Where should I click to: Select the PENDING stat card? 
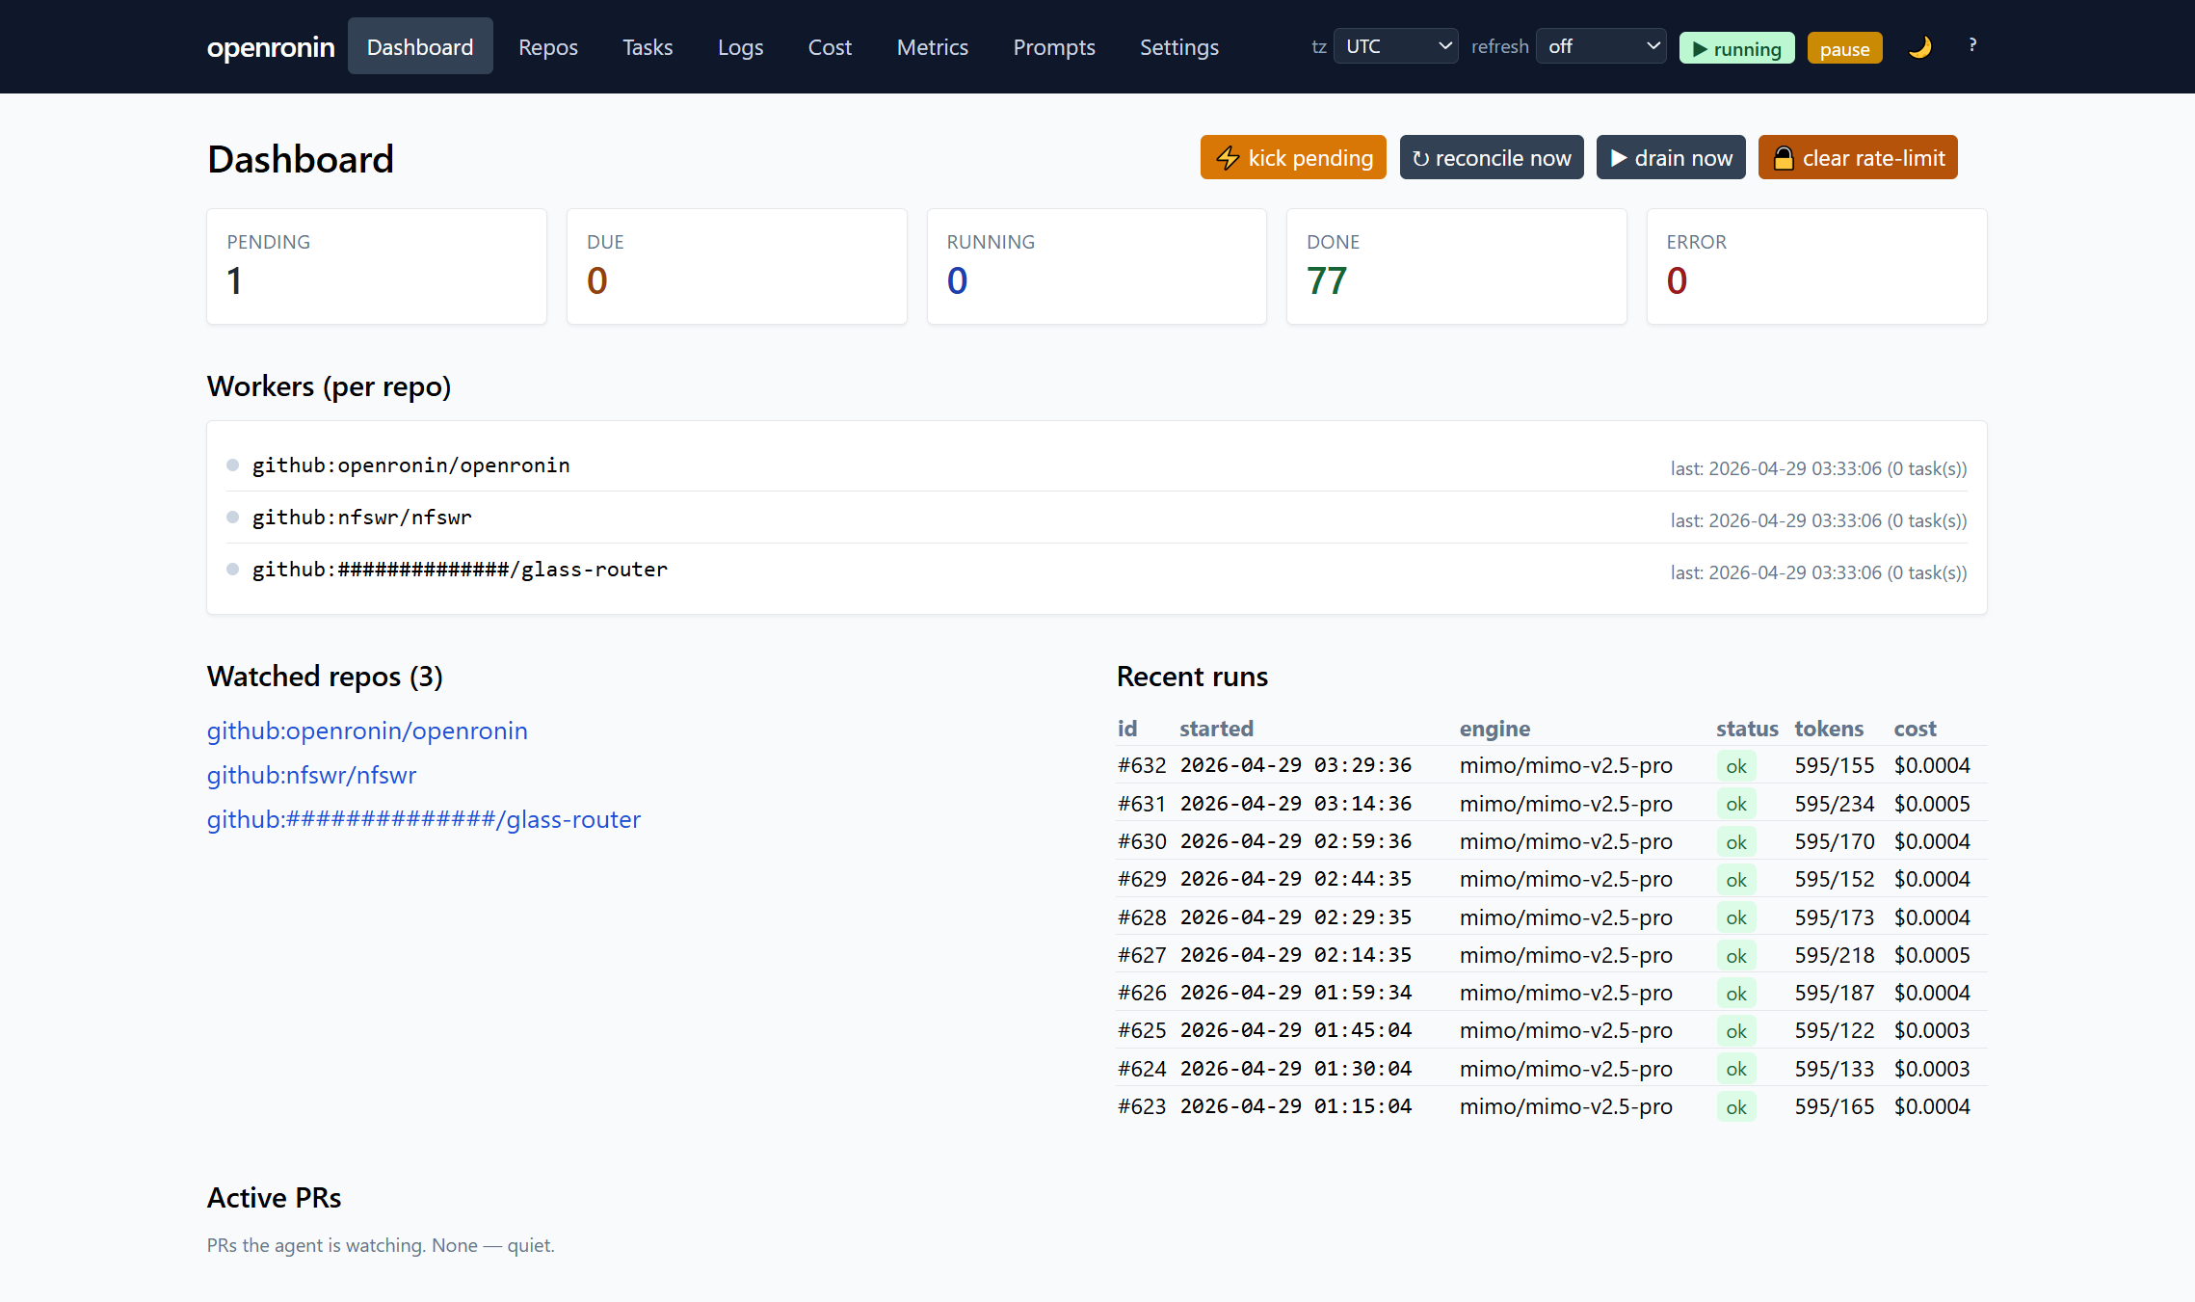click(x=377, y=266)
